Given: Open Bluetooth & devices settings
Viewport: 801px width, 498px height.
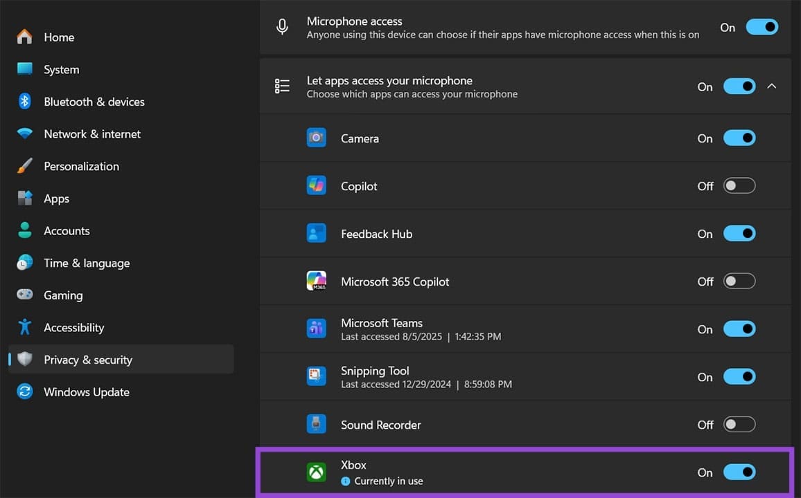Looking at the screenshot, I should coord(94,101).
